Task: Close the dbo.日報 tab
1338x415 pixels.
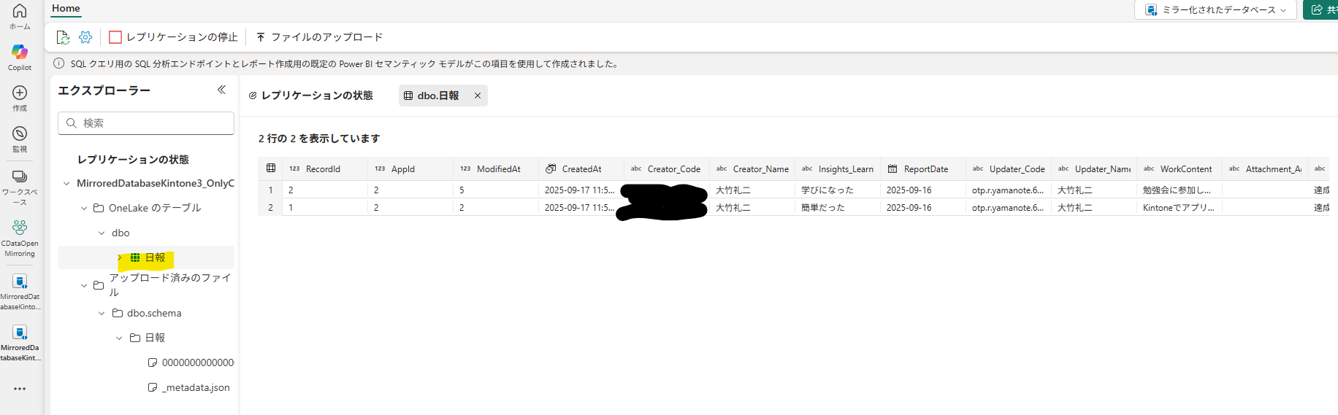Action: (x=478, y=96)
